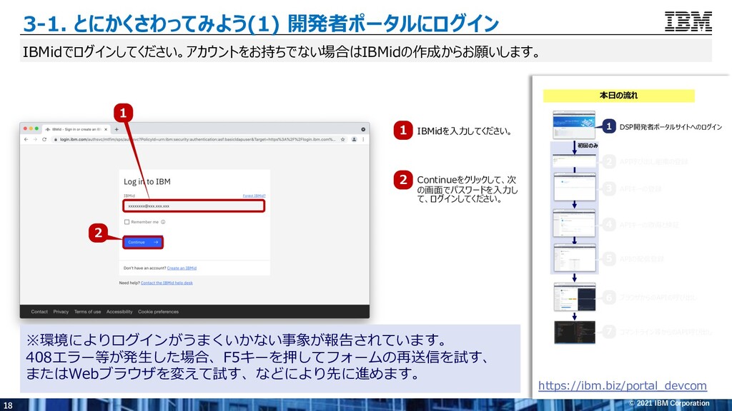The height and width of the screenshot is (411, 732).
Task: Click the Don't have an account? text
Action: tap(144, 268)
